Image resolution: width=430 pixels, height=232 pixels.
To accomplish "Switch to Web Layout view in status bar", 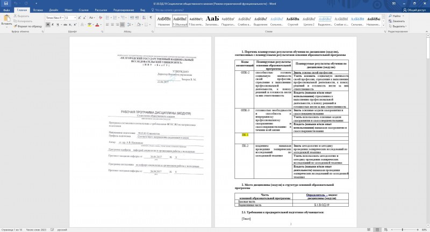I will [x=386, y=230].
